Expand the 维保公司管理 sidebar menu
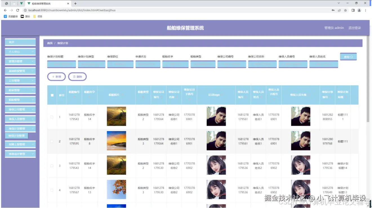The height and width of the screenshot is (208, 372). point(20,109)
